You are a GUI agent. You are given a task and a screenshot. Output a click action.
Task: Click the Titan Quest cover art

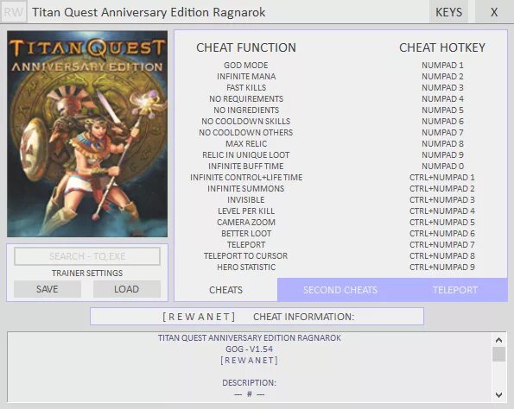pyautogui.click(x=87, y=134)
